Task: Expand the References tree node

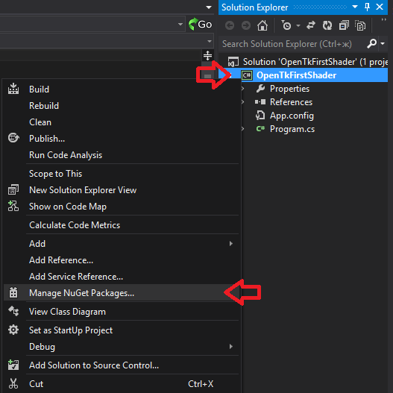Action: pyautogui.click(x=242, y=102)
